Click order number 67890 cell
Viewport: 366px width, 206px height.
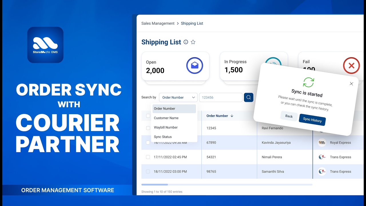tap(211, 142)
